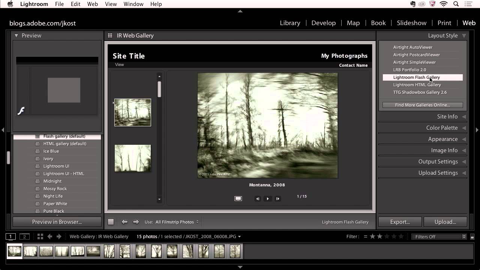Viewport: 480px width, 270px height.
Task: Go to next photo using toolbar right arrow
Action: 136,222
